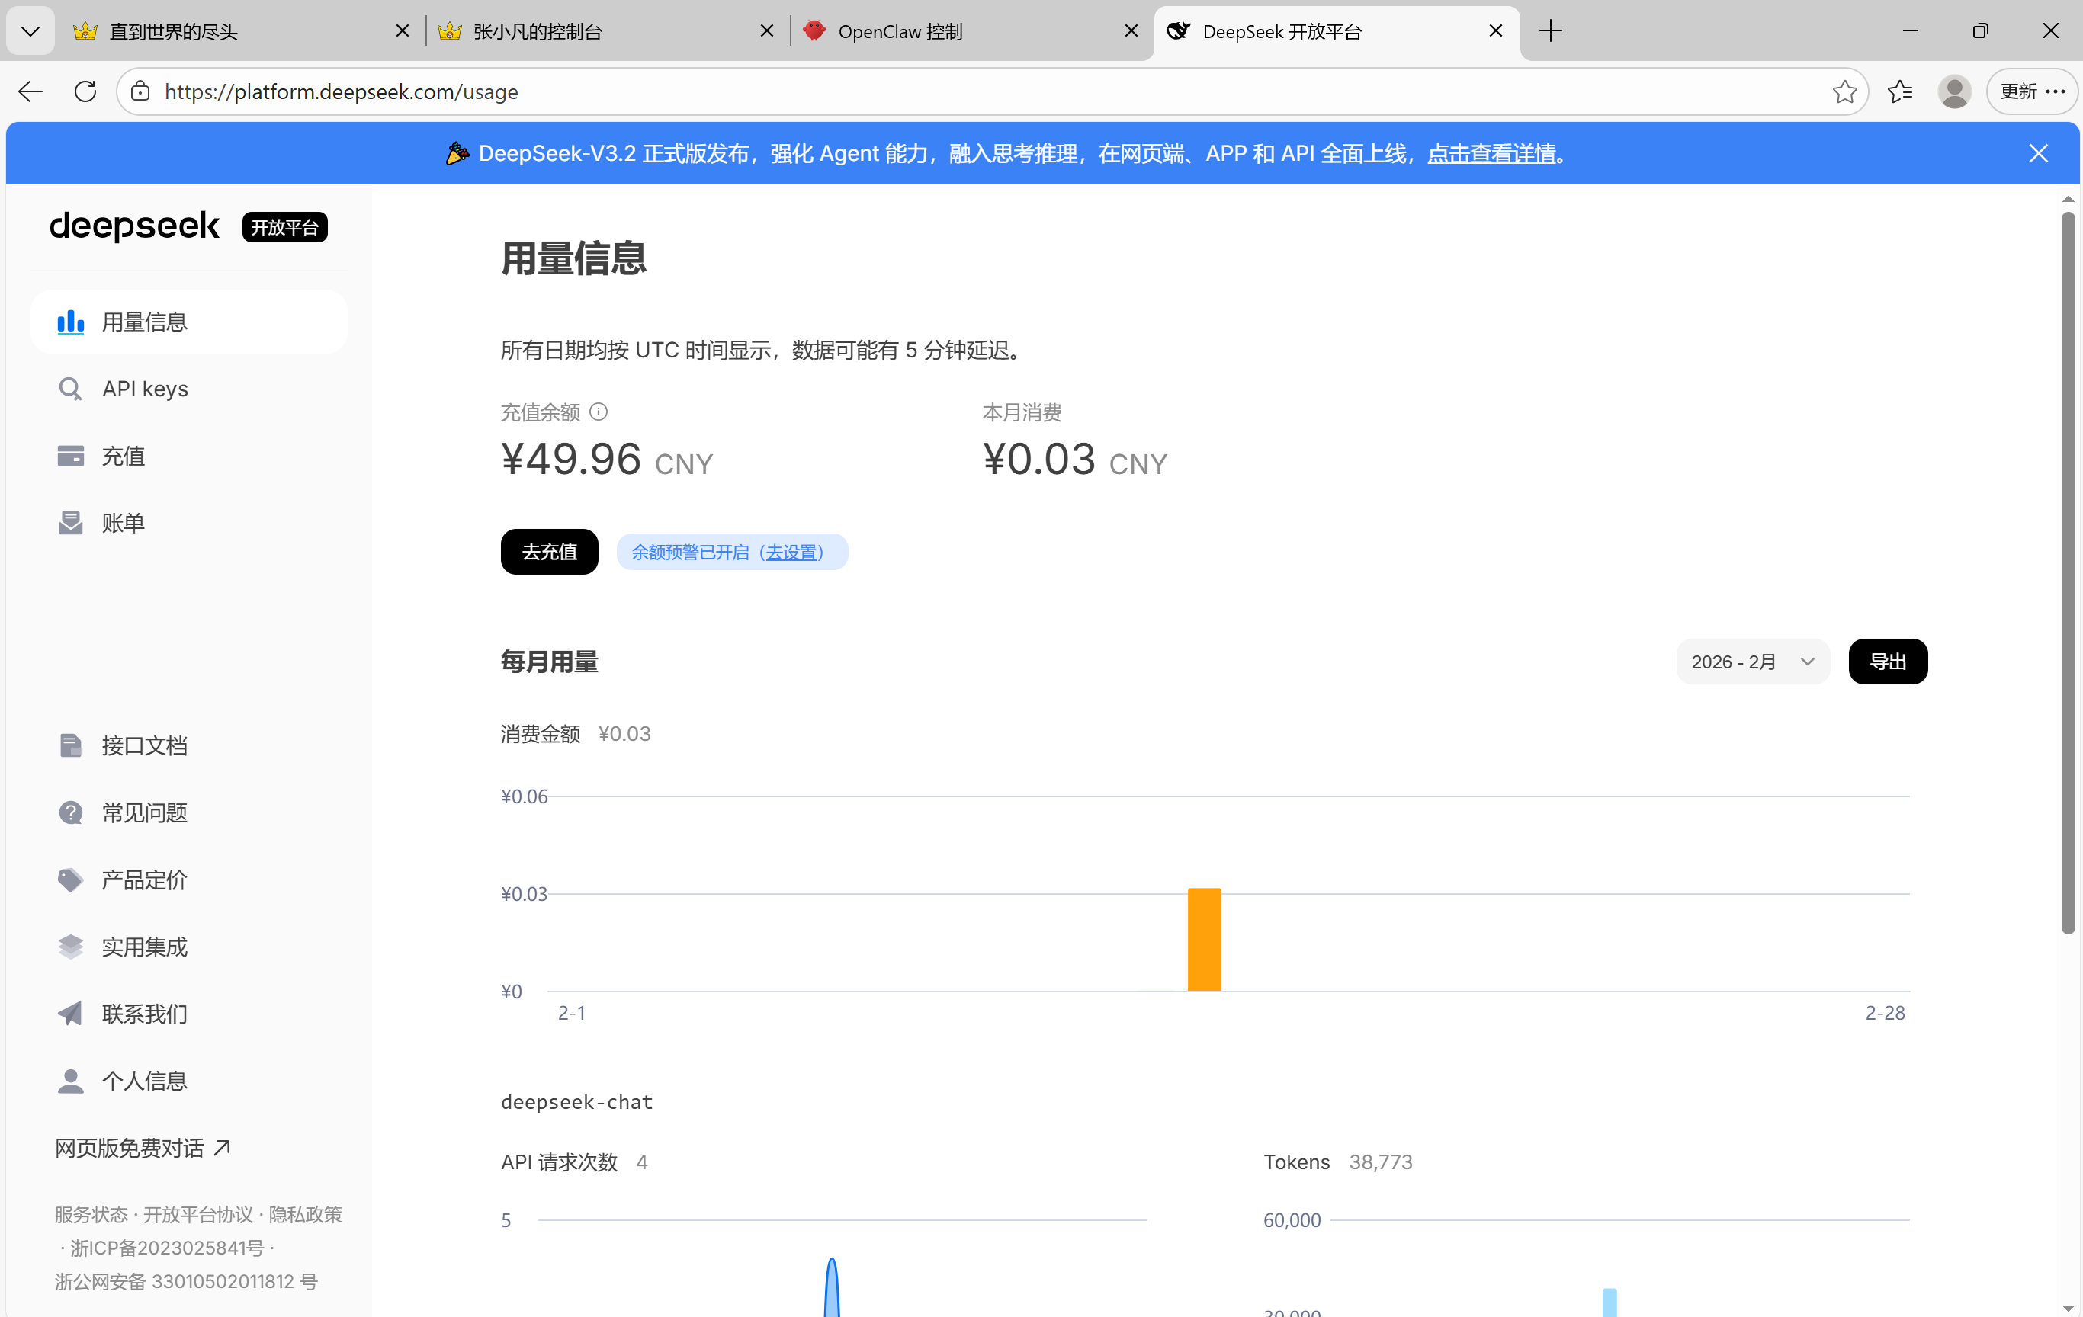Click the 充值 wallet card icon
This screenshot has width=2083, height=1317.
pos(70,456)
